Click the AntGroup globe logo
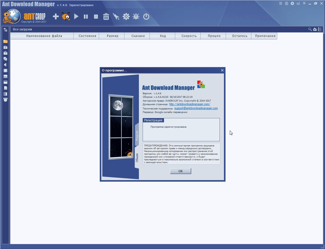Screen dimensions: 325x249 12,16
